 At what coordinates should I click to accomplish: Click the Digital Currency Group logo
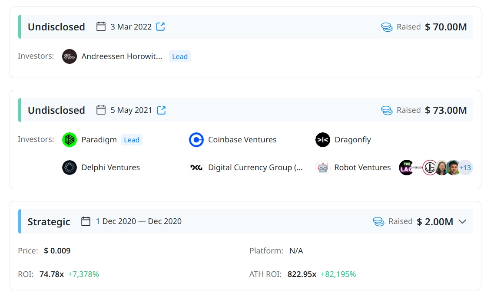pos(196,168)
